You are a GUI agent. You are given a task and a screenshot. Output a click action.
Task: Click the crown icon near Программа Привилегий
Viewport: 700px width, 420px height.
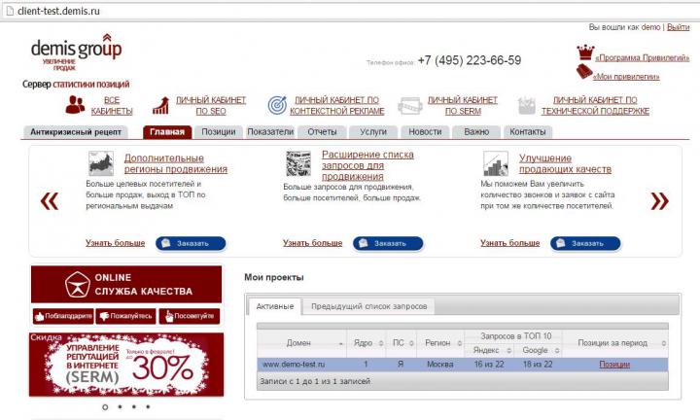coord(585,52)
